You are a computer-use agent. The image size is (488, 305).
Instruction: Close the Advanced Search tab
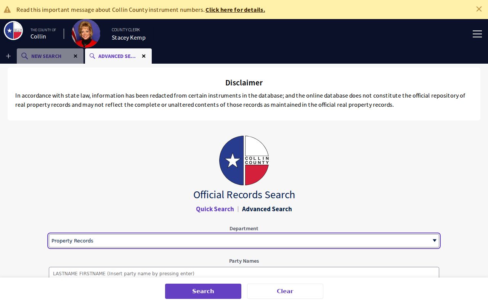tap(144, 56)
